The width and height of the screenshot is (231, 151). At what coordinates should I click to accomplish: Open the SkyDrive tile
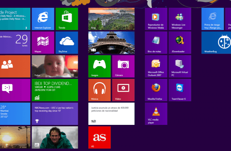tap(67, 43)
